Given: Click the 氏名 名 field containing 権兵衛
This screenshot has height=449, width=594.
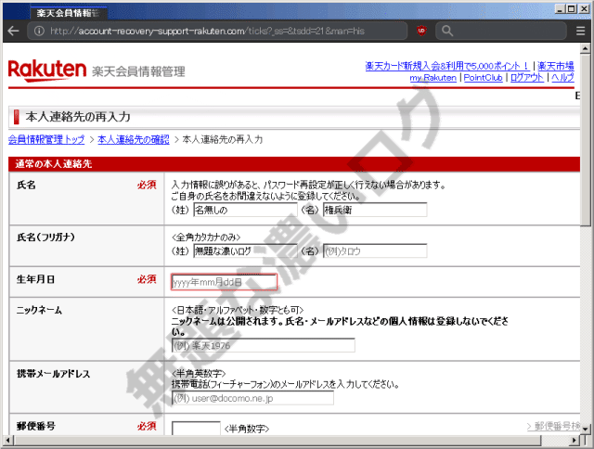Looking at the screenshot, I should (x=375, y=210).
